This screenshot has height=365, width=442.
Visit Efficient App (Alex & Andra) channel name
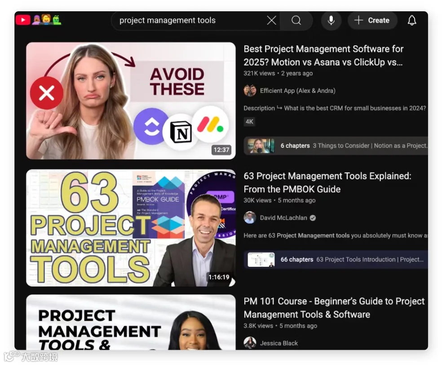pos(297,91)
